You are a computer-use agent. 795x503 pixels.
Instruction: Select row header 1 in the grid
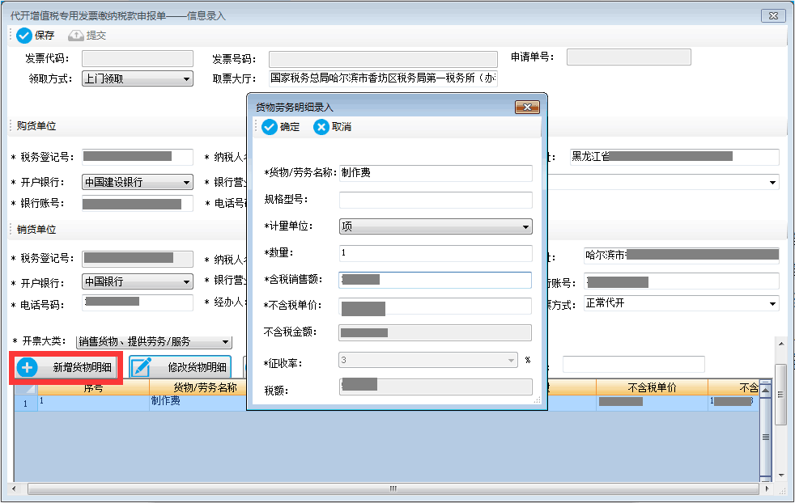coord(26,404)
